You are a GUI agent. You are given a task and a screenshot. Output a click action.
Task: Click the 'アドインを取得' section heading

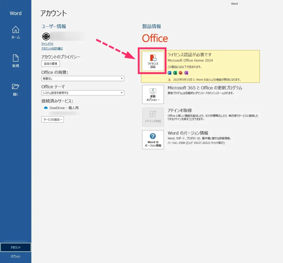(x=180, y=110)
